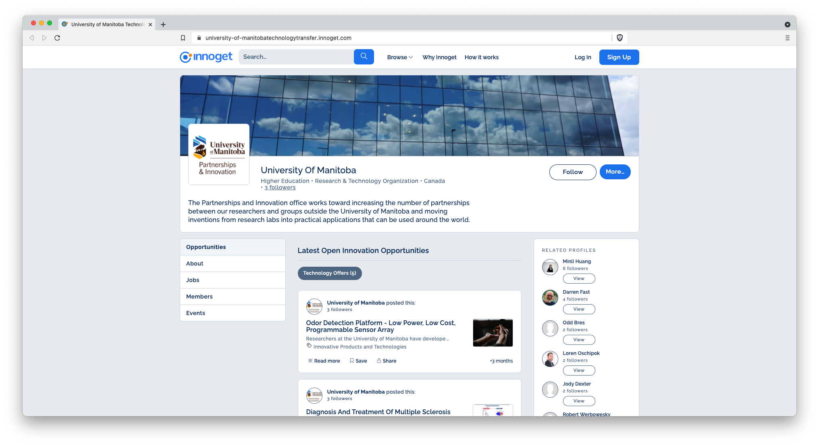Expand the Browse dropdown
819x446 pixels.
[400, 57]
